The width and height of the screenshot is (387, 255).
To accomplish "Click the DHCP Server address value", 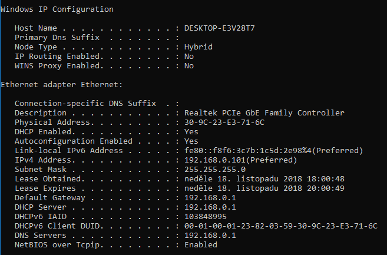I will [210, 207].
